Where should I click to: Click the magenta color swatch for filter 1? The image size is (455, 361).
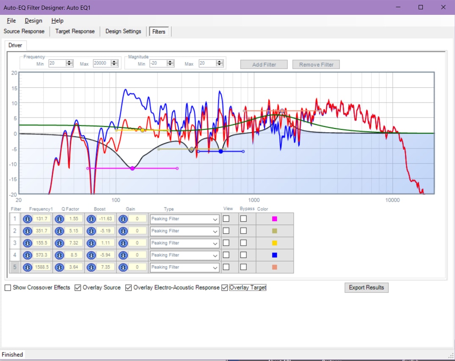pyautogui.click(x=275, y=219)
